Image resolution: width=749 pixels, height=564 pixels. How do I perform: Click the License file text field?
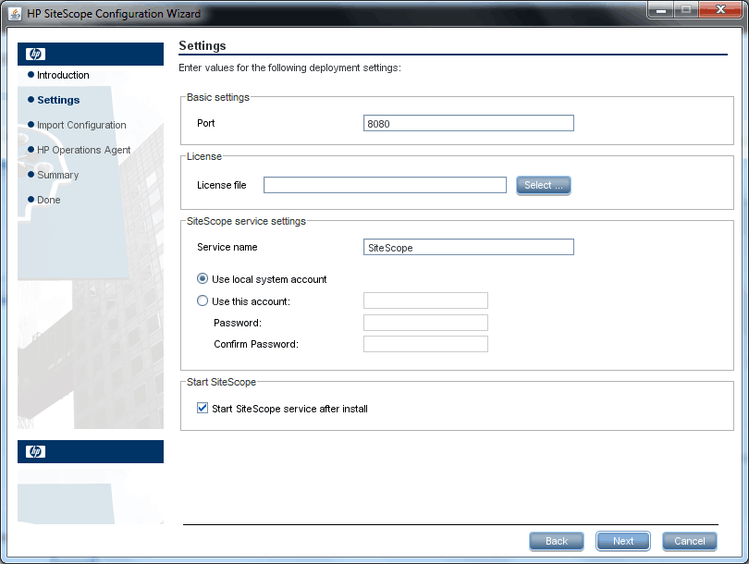385,185
